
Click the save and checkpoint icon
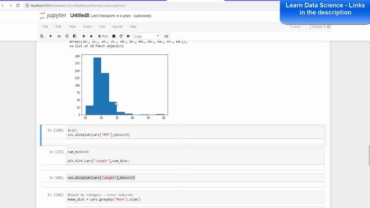pos(42,36)
